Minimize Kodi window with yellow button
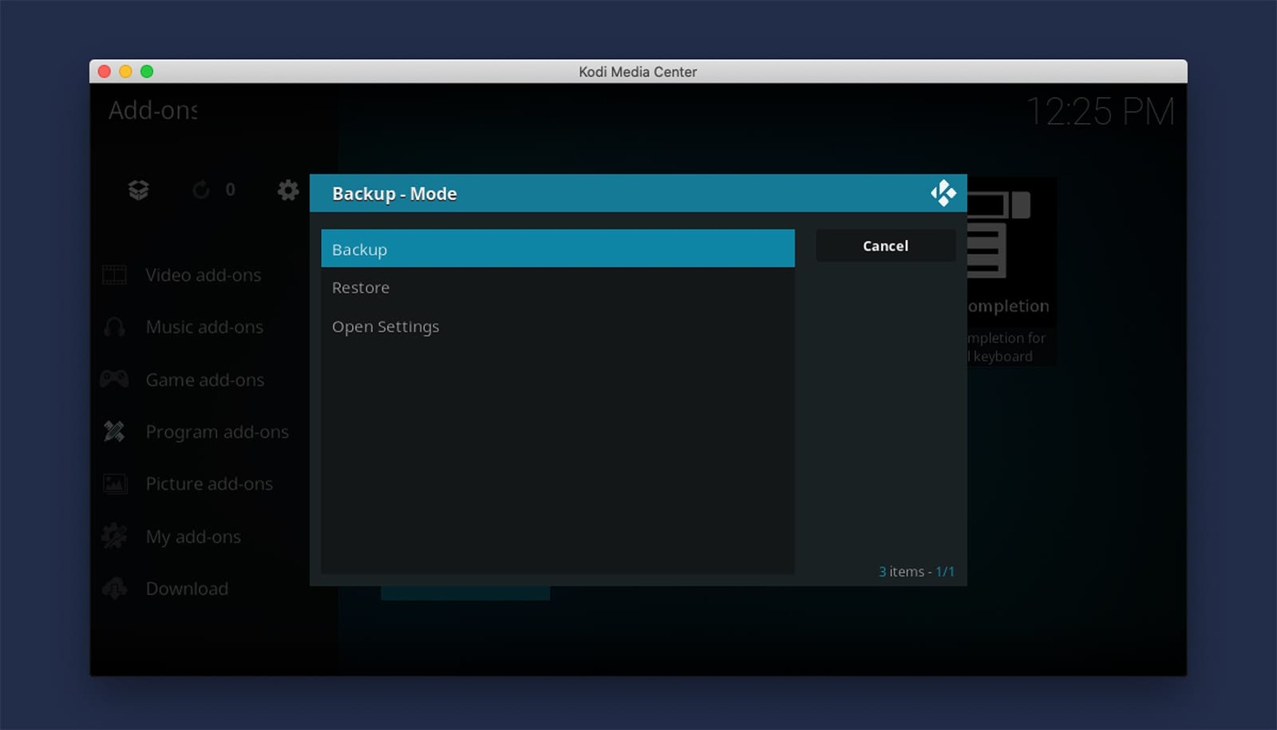This screenshot has width=1277, height=730. coord(125,71)
